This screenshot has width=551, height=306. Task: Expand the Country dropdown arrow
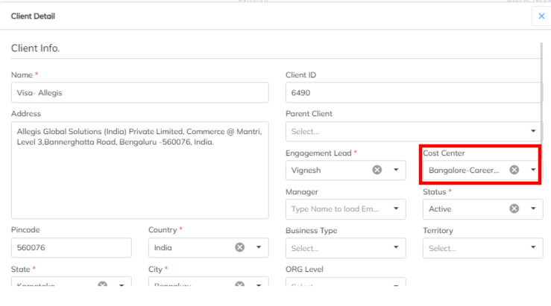click(x=259, y=247)
